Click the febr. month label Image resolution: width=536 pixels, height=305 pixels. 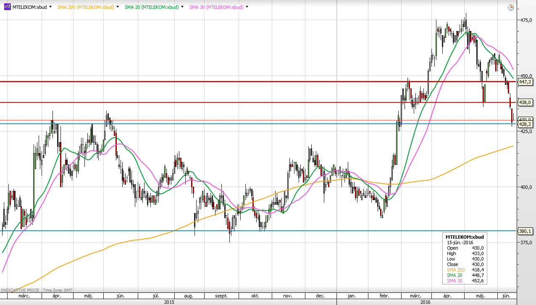(x=384, y=296)
